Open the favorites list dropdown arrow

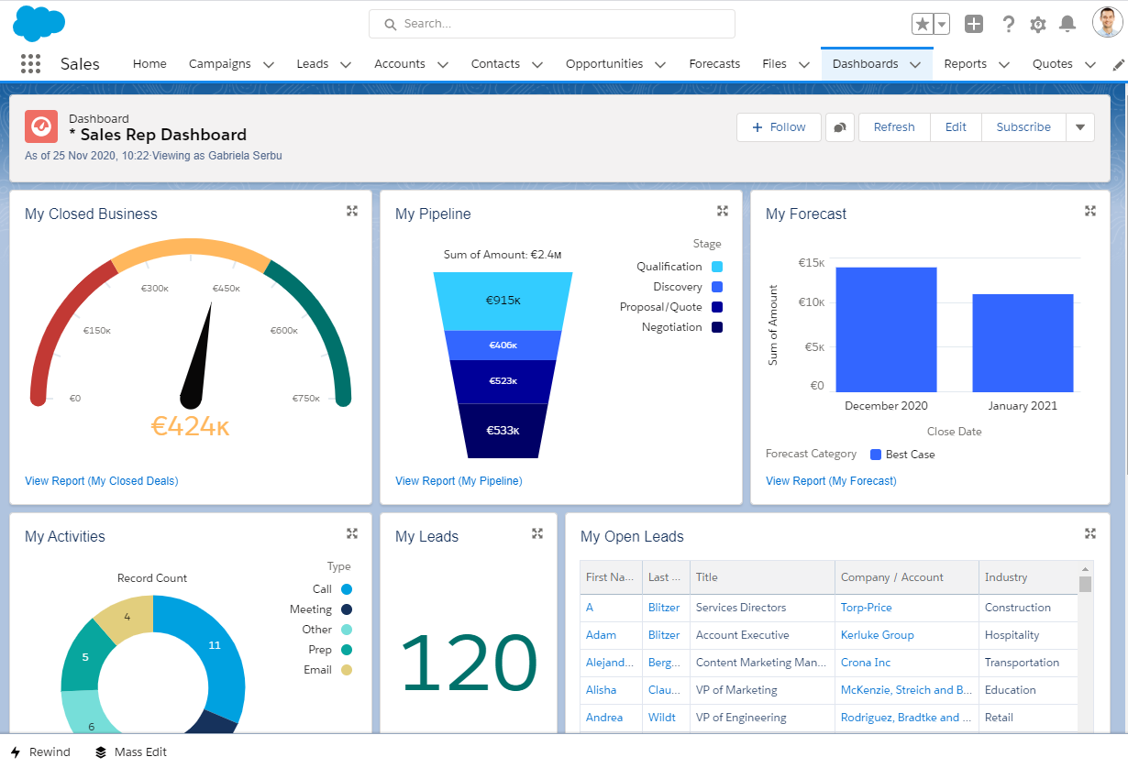pyautogui.click(x=940, y=23)
